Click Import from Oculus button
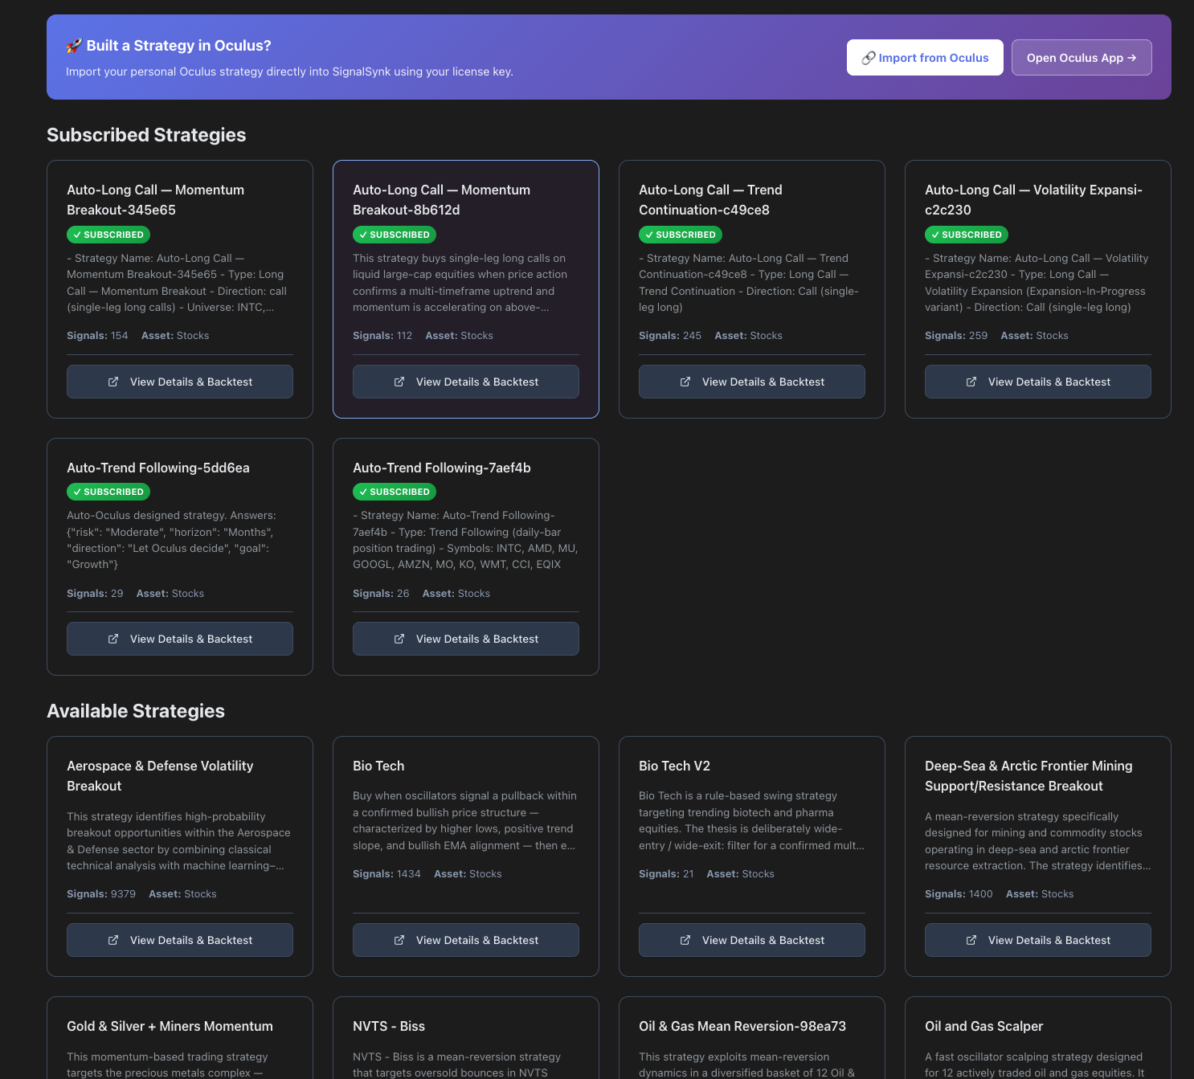Image resolution: width=1194 pixels, height=1079 pixels. 925,58
